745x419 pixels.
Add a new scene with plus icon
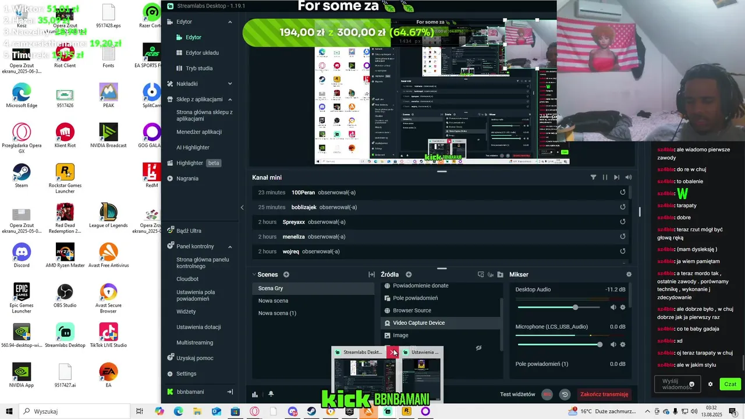coord(286,275)
